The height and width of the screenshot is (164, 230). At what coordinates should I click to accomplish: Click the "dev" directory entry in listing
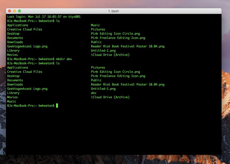[x=94, y=93]
